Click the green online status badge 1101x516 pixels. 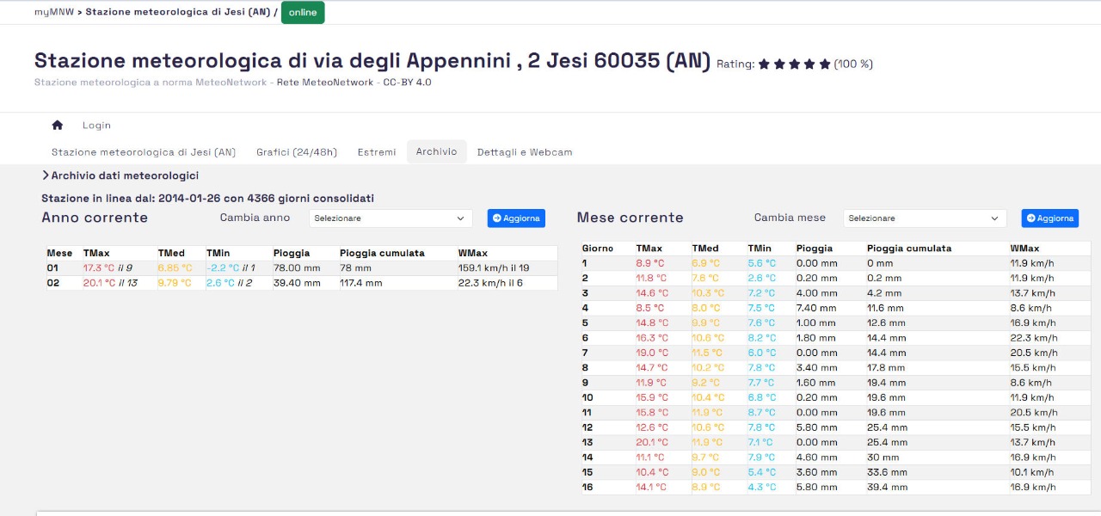click(303, 13)
